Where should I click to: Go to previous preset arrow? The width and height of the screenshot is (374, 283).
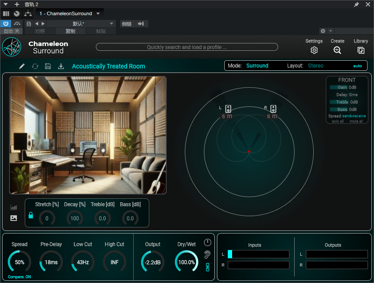(x=37, y=23)
